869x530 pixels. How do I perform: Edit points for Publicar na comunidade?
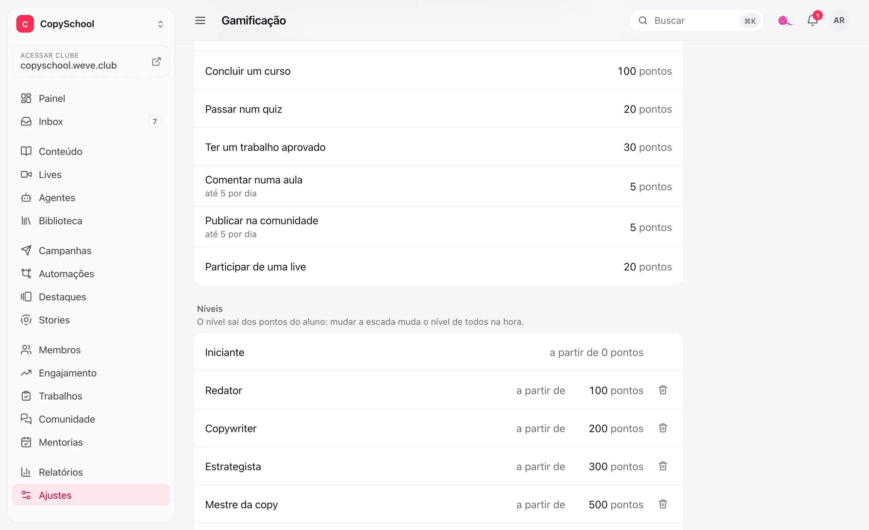[633, 227]
